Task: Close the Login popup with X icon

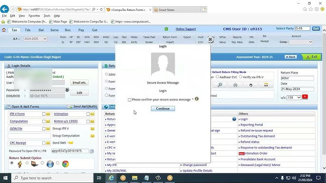Action: (210, 39)
